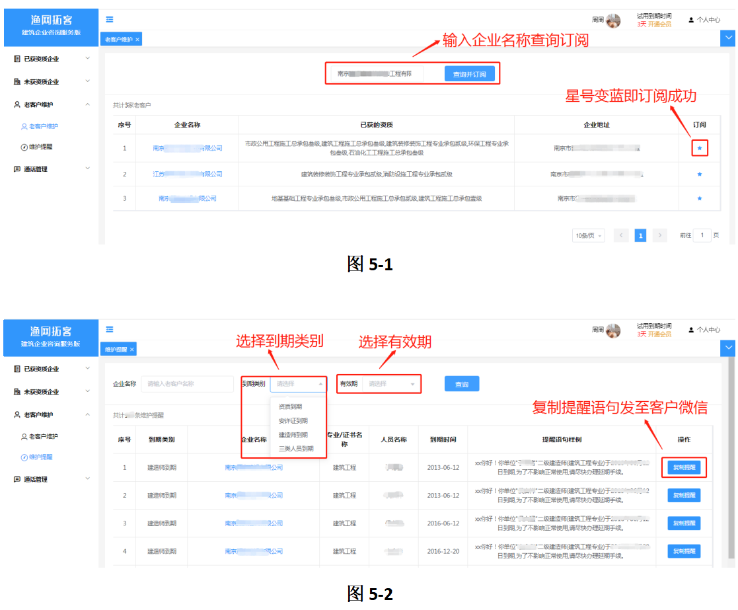Close the 维护提醒 tab in figure 5-2

pyautogui.click(x=131, y=349)
